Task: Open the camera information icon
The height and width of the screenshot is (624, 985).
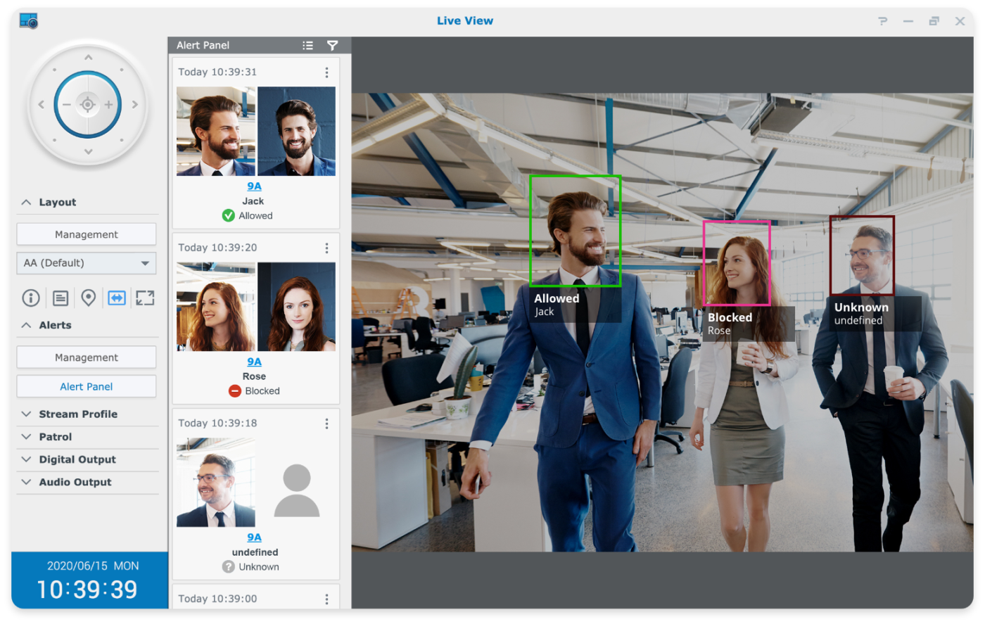Action: (x=30, y=298)
